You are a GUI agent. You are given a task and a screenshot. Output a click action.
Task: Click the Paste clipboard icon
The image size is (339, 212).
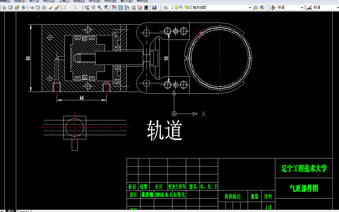(44, 8)
